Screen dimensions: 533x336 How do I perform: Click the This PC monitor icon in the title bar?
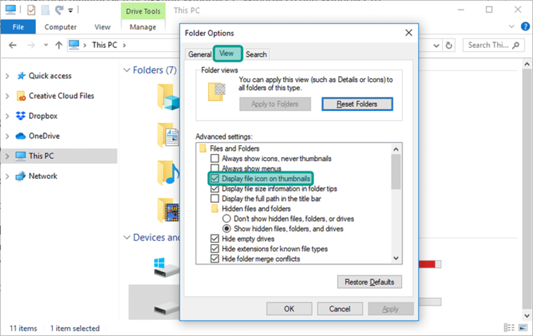(x=10, y=10)
